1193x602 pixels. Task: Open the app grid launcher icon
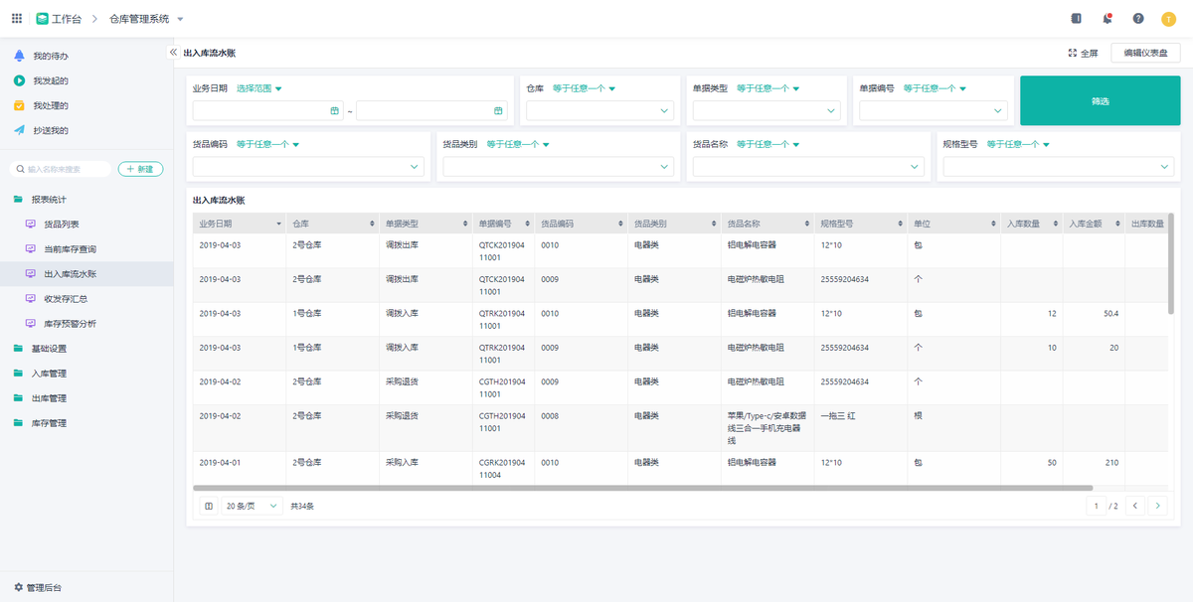(x=17, y=19)
